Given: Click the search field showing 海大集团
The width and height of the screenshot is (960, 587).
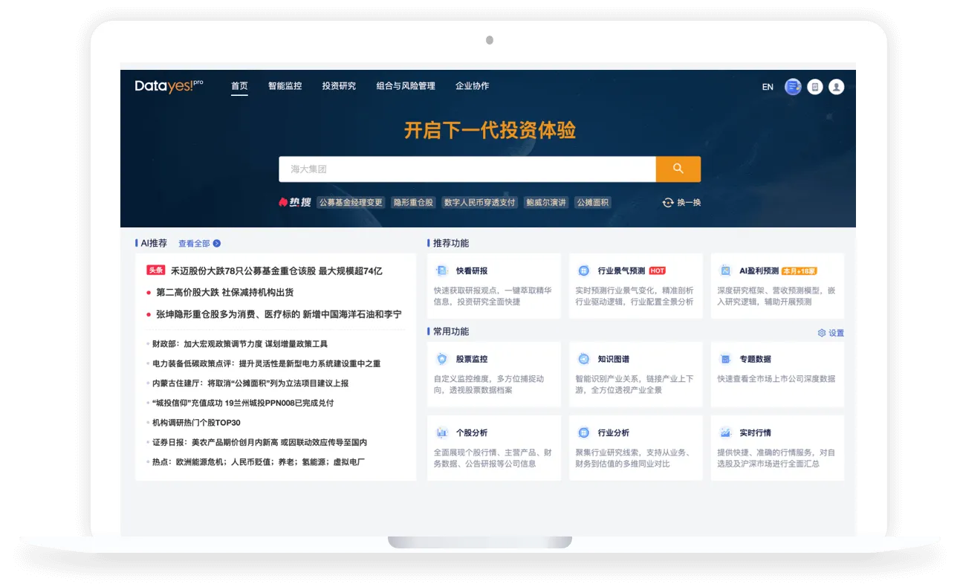Looking at the screenshot, I should (x=467, y=169).
